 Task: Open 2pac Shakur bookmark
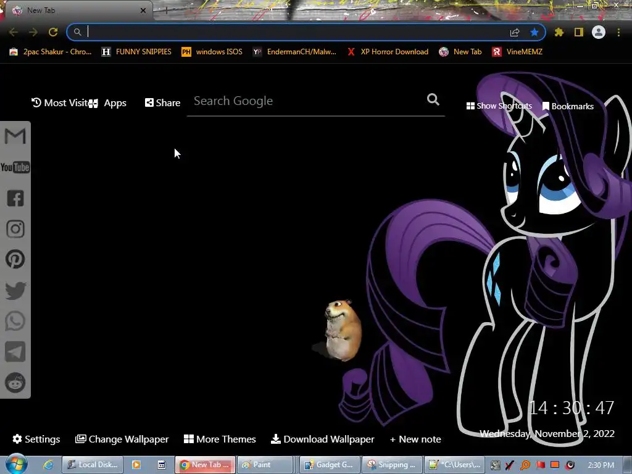pos(51,52)
